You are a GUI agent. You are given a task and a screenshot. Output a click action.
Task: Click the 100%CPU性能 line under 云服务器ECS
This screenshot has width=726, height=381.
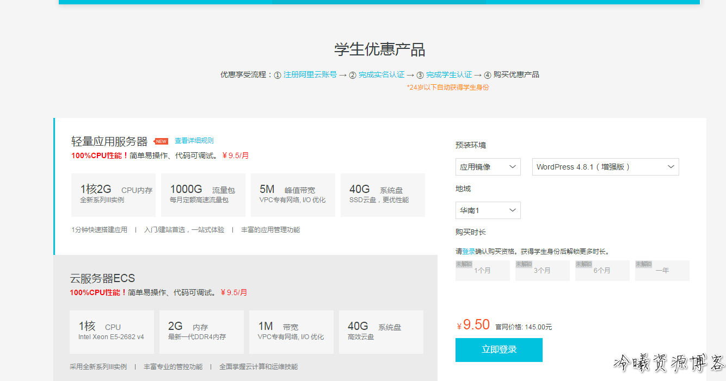[x=158, y=292]
